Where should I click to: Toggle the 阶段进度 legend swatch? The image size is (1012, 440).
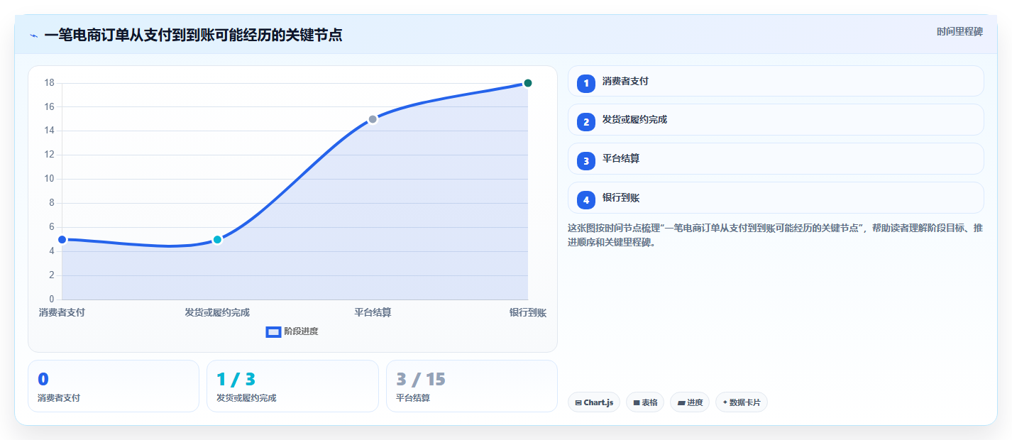[x=273, y=332]
